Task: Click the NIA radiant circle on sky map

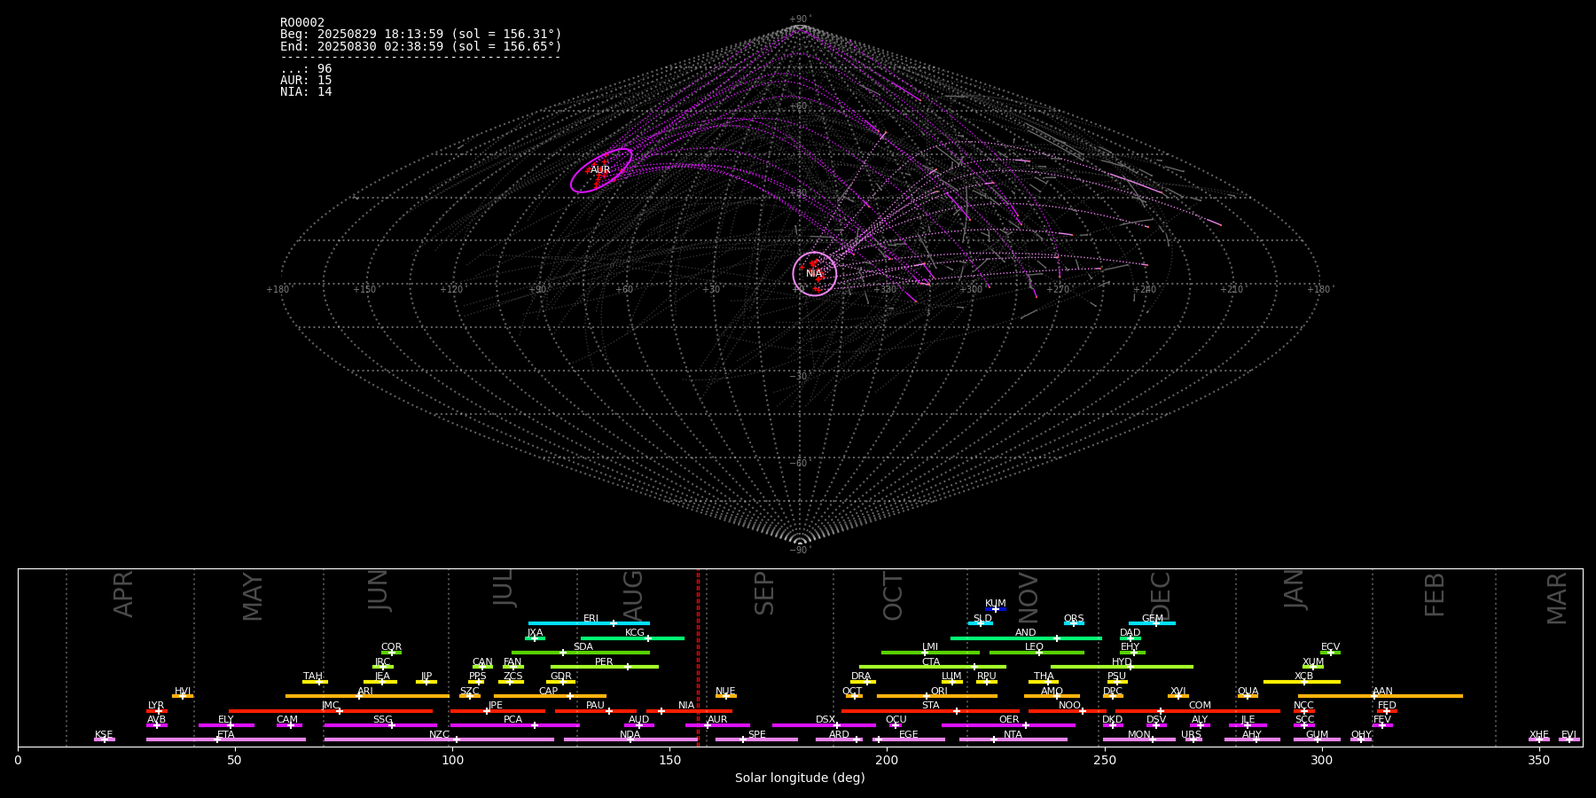Action: click(x=814, y=273)
